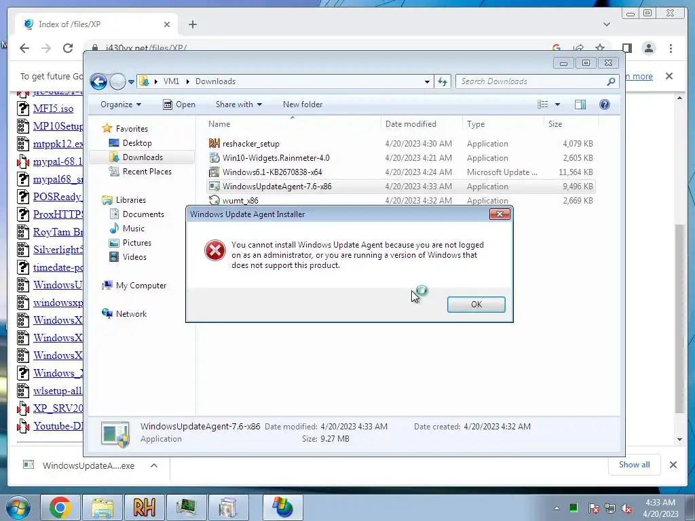This screenshot has height=521, width=695.
Task: Select Desktop under Favorites
Action: click(137, 143)
